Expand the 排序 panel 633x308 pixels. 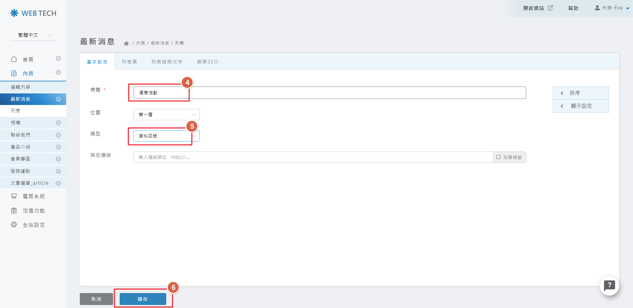pyautogui.click(x=580, y=93)
